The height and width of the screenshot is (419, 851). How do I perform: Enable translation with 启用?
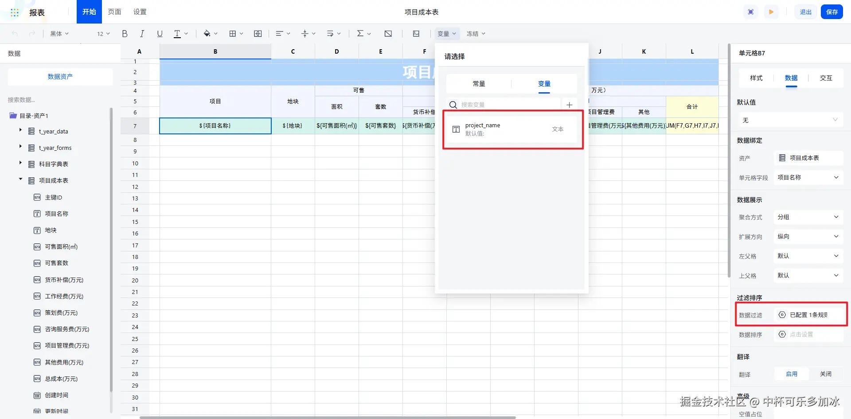pos(792,374)
